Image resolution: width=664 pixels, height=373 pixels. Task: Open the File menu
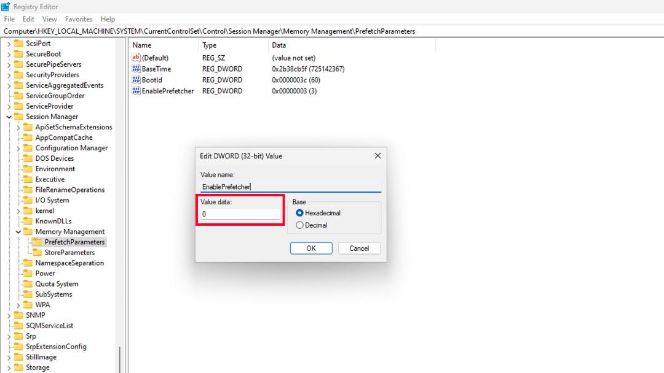coord(9,19)
